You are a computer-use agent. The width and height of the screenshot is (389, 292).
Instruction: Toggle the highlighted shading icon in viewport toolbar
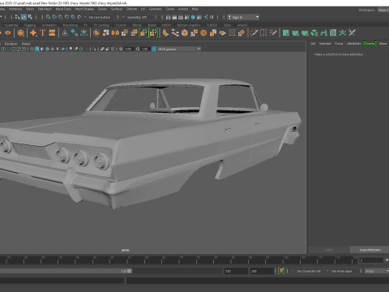click(37, 49)
